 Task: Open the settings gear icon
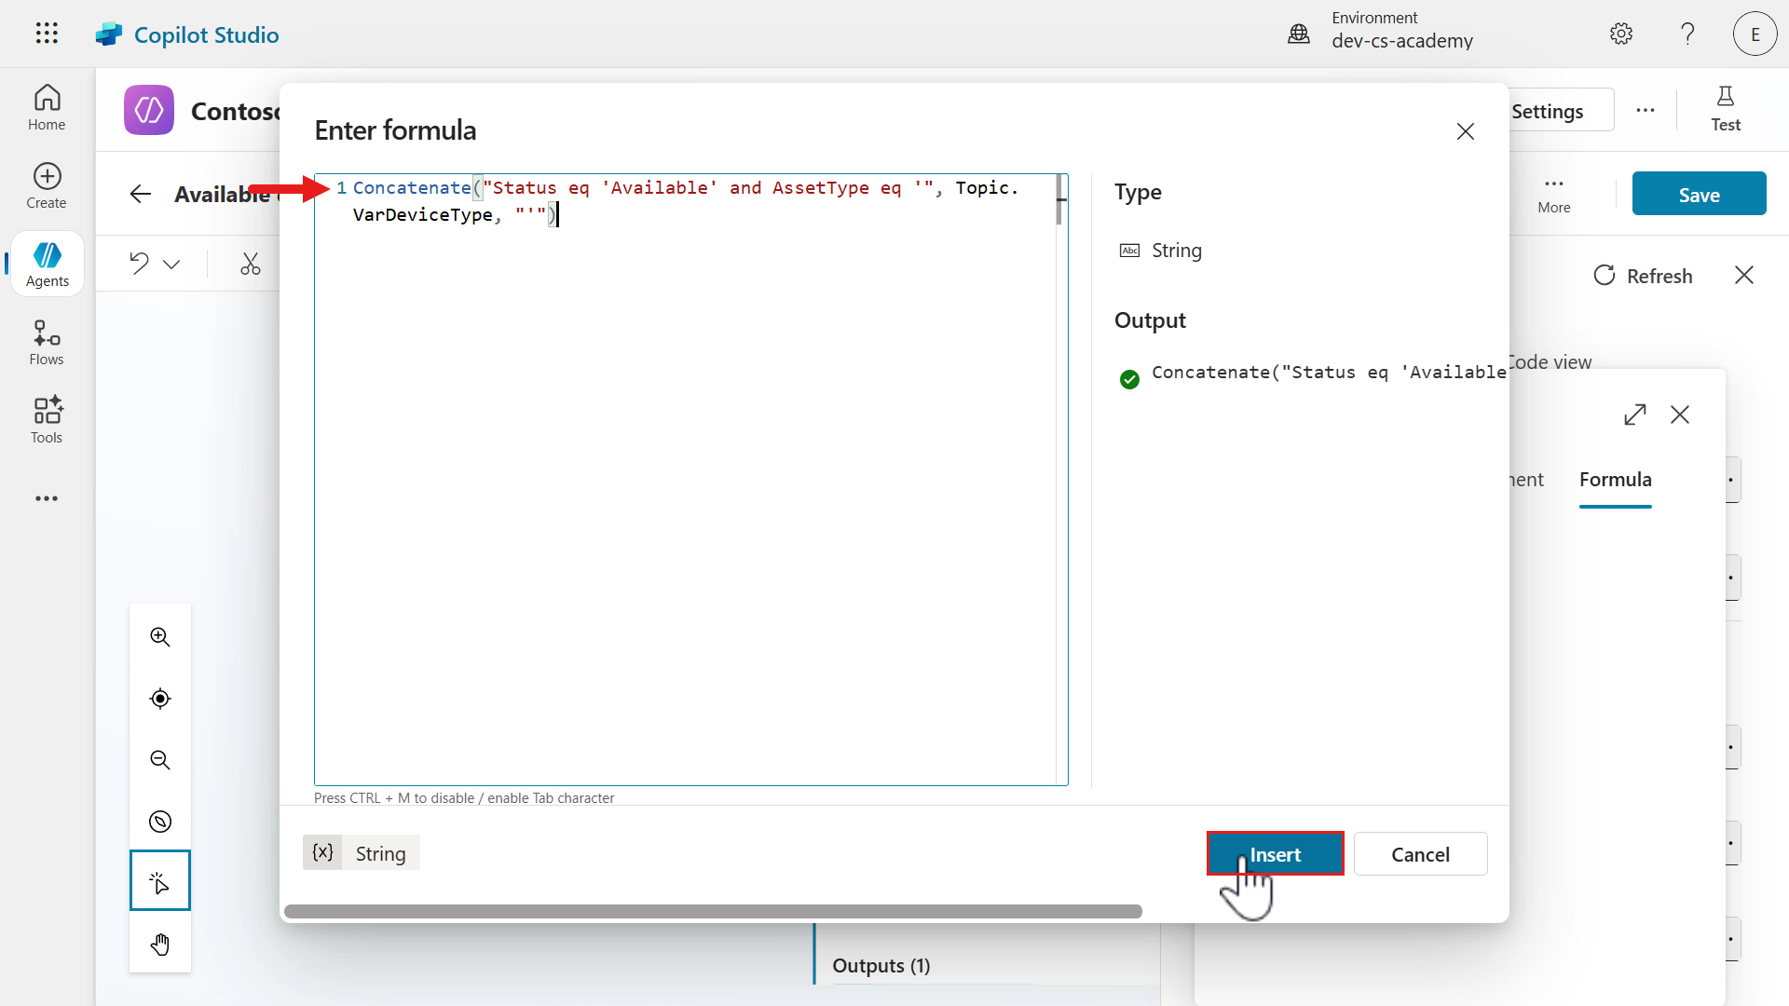point(1621,34)
